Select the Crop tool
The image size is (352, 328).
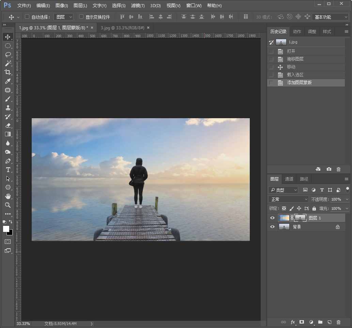pos(8,72)
